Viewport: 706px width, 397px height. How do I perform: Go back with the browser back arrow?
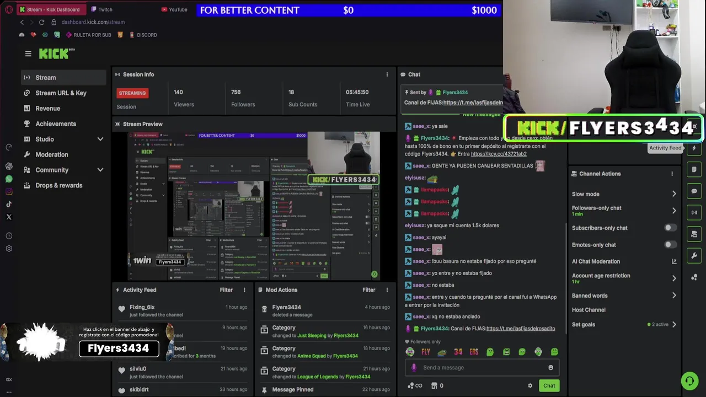[x=22, y=22]
